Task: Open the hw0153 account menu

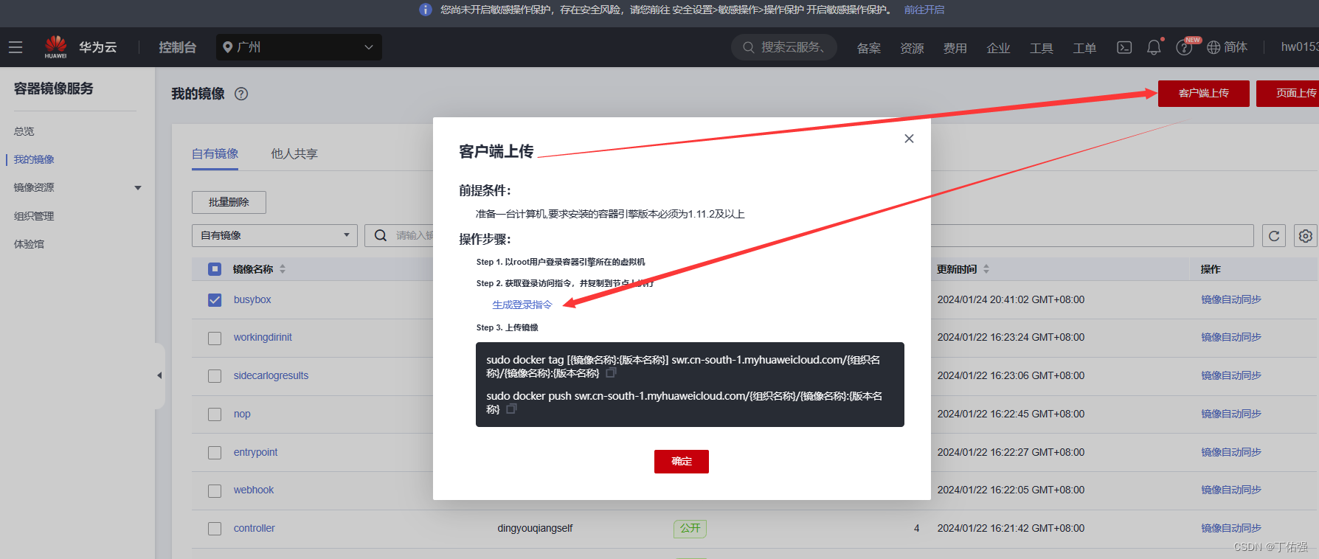Action: (1299, 47)
